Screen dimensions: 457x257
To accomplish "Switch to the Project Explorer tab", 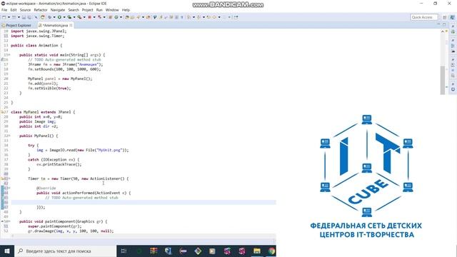I will 16,26.
